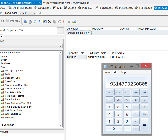168x140 pixels.
Task: Click the Select dimension cell in filter grid
Action: (x=78, y=33)
